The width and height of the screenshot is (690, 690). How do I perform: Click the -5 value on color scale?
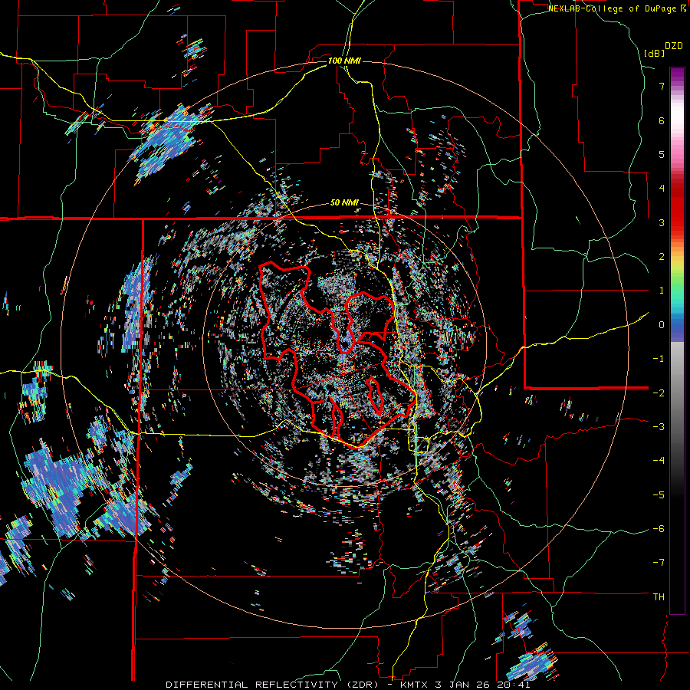click(x=659, y=495)
